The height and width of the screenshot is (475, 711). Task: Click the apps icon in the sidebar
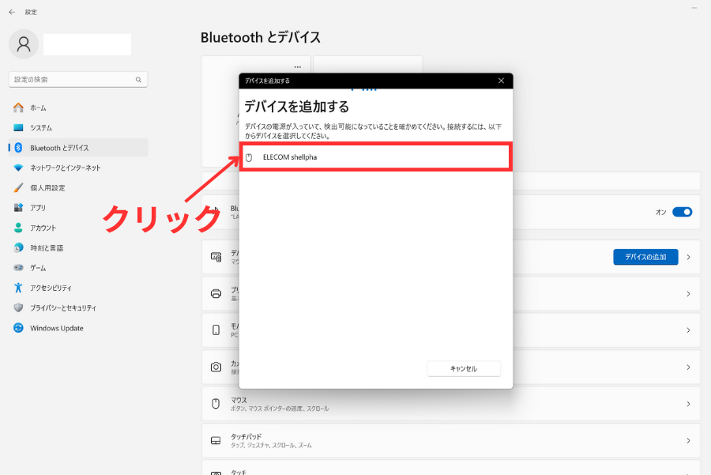click(x=18, y=207)
